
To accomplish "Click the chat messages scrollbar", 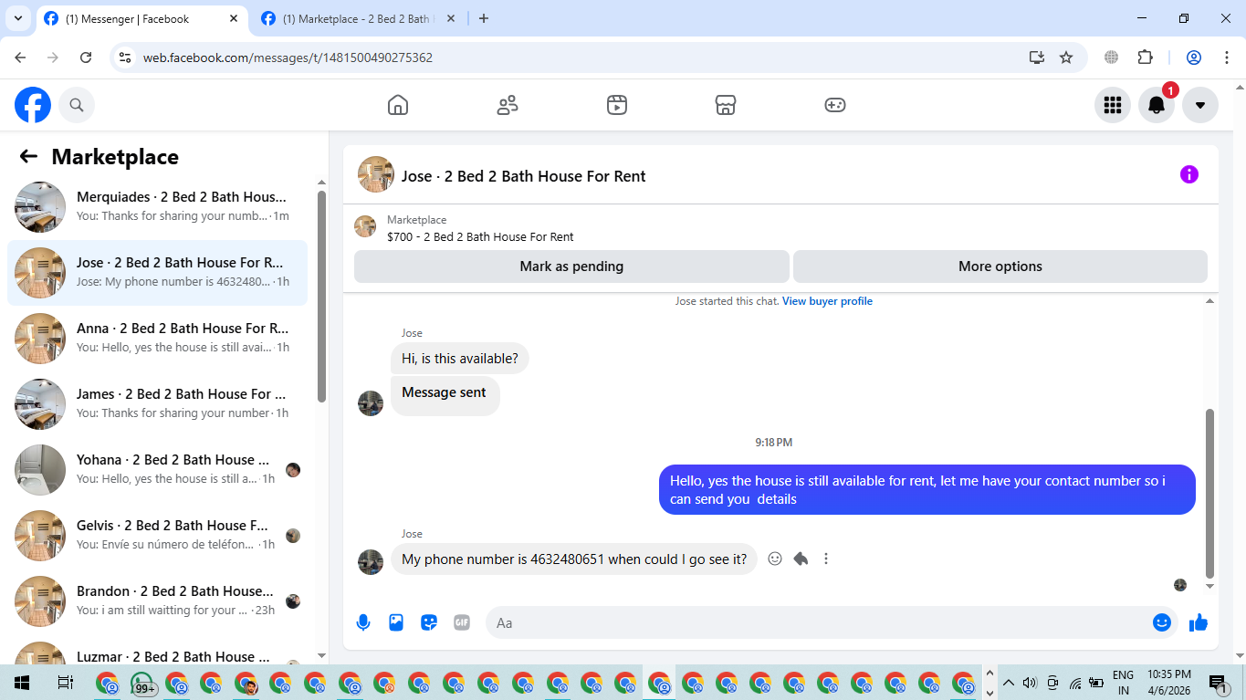I will (x=1210, y=493).
